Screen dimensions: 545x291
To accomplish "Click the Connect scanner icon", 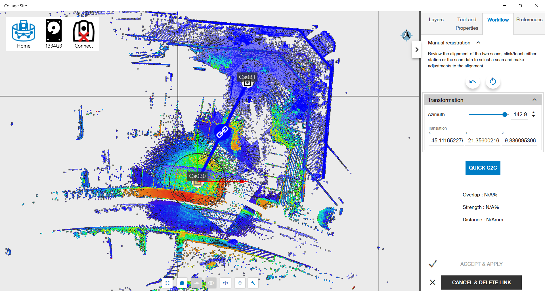I will pos(83,34).
